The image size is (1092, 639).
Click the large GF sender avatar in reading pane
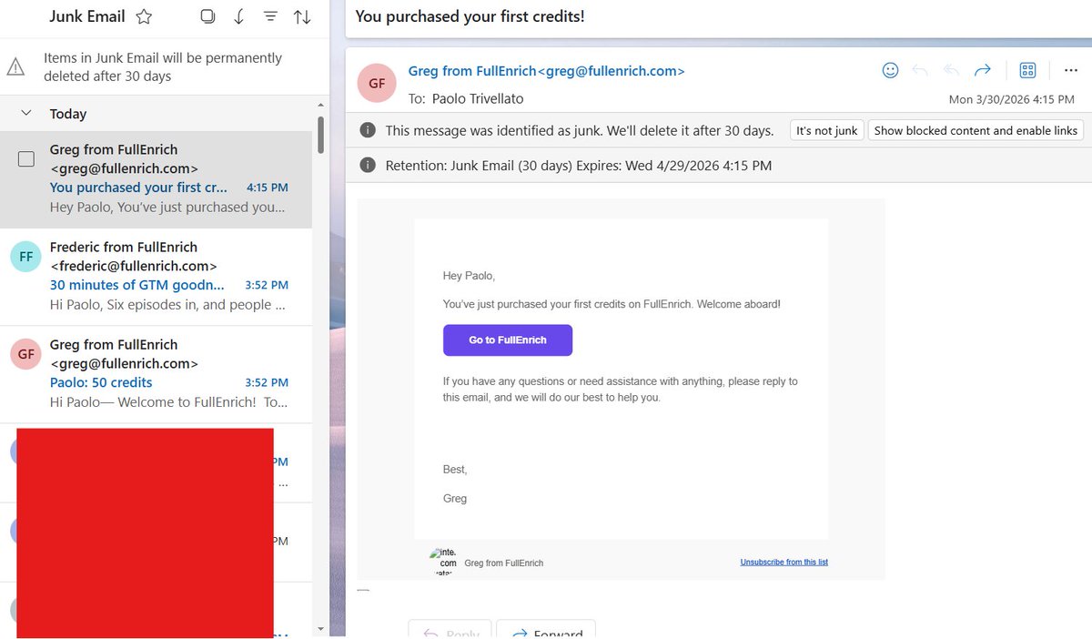point(377,83)
